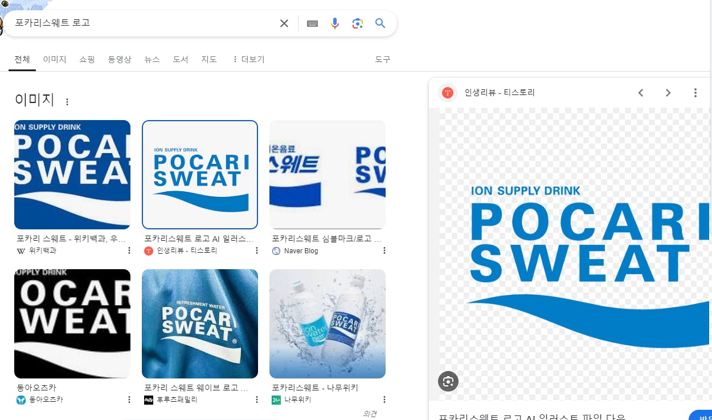
Task: Open three-dot menu for 나무위키 result
Action: pyautogui.click(x=384, y=400)
